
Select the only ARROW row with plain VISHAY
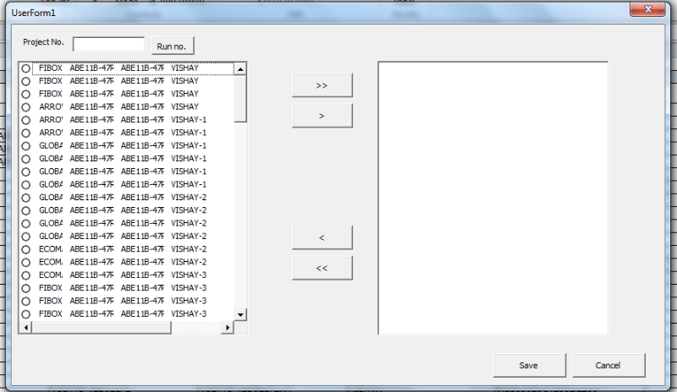25,107
